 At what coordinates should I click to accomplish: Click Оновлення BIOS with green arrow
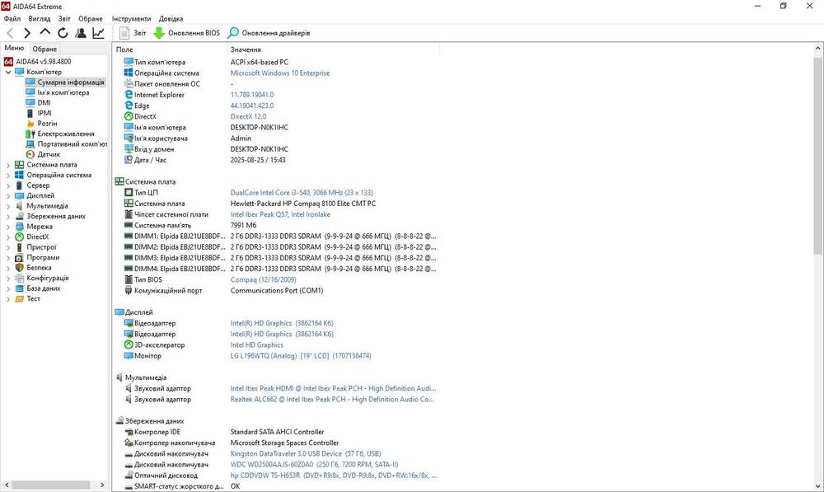point(186,33)
